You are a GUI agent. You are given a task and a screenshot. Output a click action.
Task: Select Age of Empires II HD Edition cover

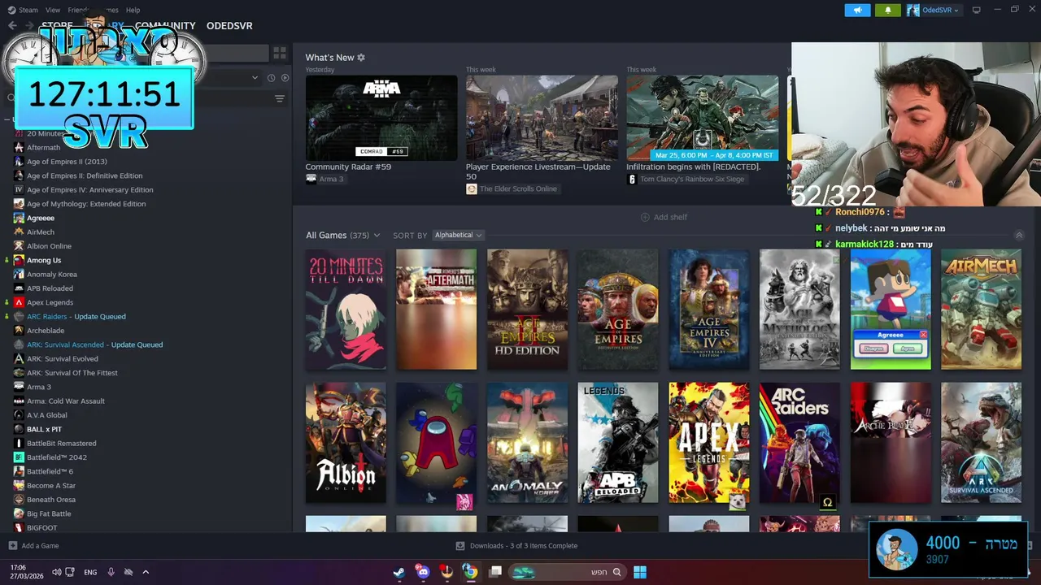[x=527, y=310]
